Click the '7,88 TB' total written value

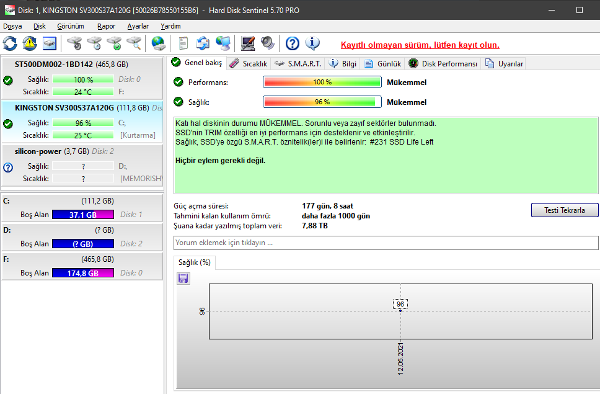point(314,226)
